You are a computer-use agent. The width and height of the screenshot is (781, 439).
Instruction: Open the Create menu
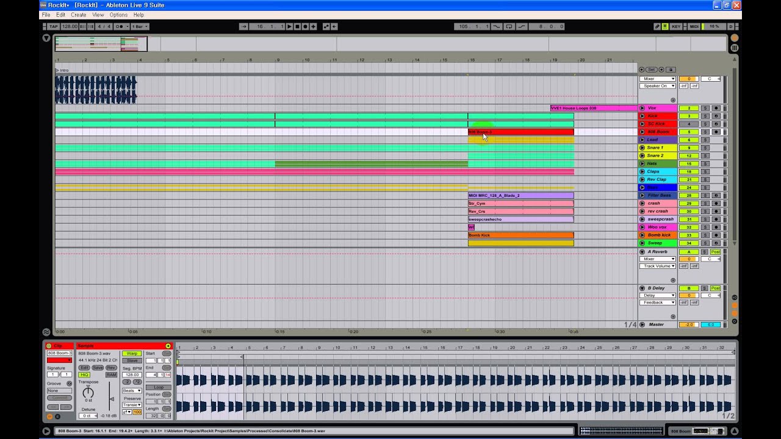(x=79, y=15)
